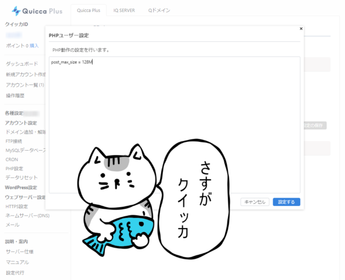Open FTP接続 in sidebar
The image size is (345, 280).
click(13, 141)
